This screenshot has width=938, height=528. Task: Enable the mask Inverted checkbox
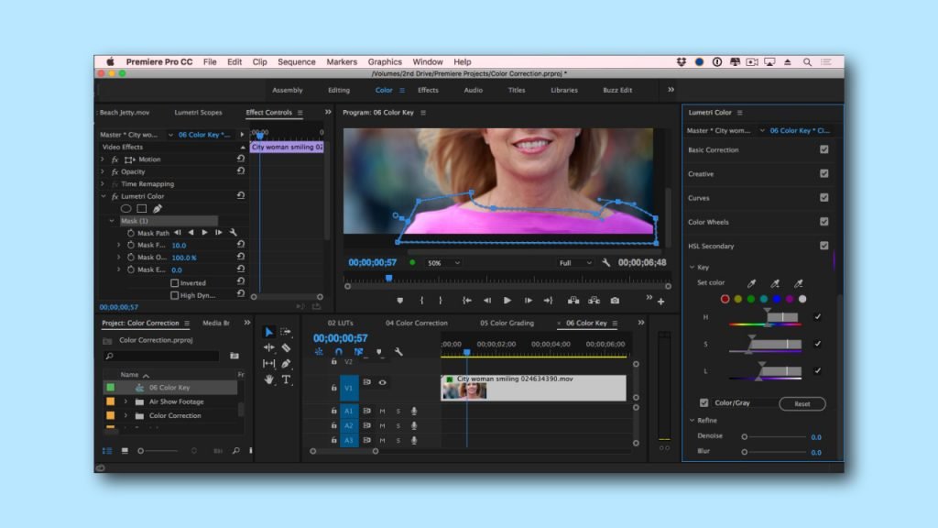(175, 282)
